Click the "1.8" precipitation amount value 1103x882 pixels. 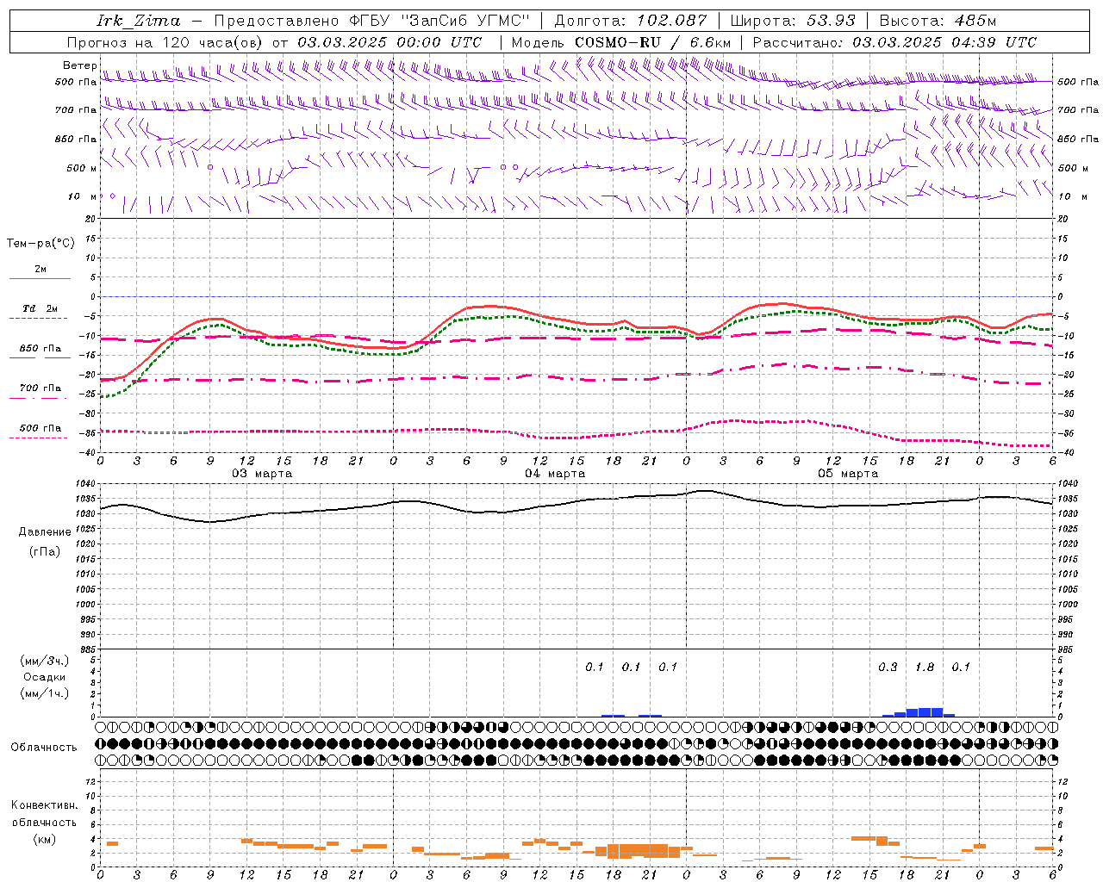point(925,667)
